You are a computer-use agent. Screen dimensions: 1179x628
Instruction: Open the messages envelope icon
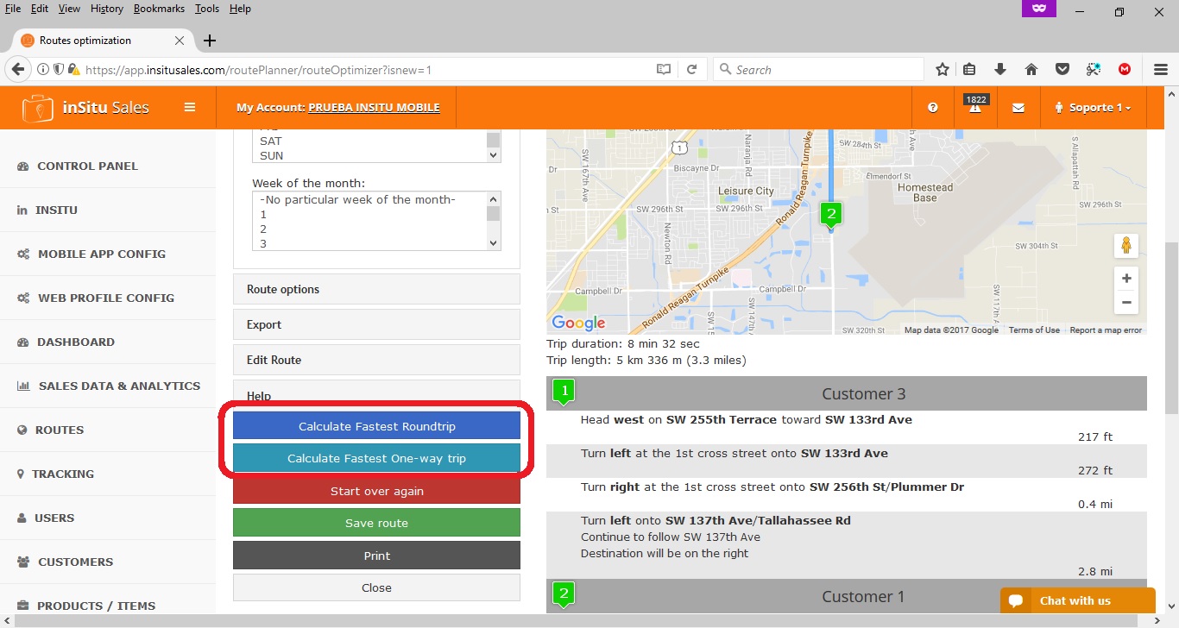pos(1018,108)
